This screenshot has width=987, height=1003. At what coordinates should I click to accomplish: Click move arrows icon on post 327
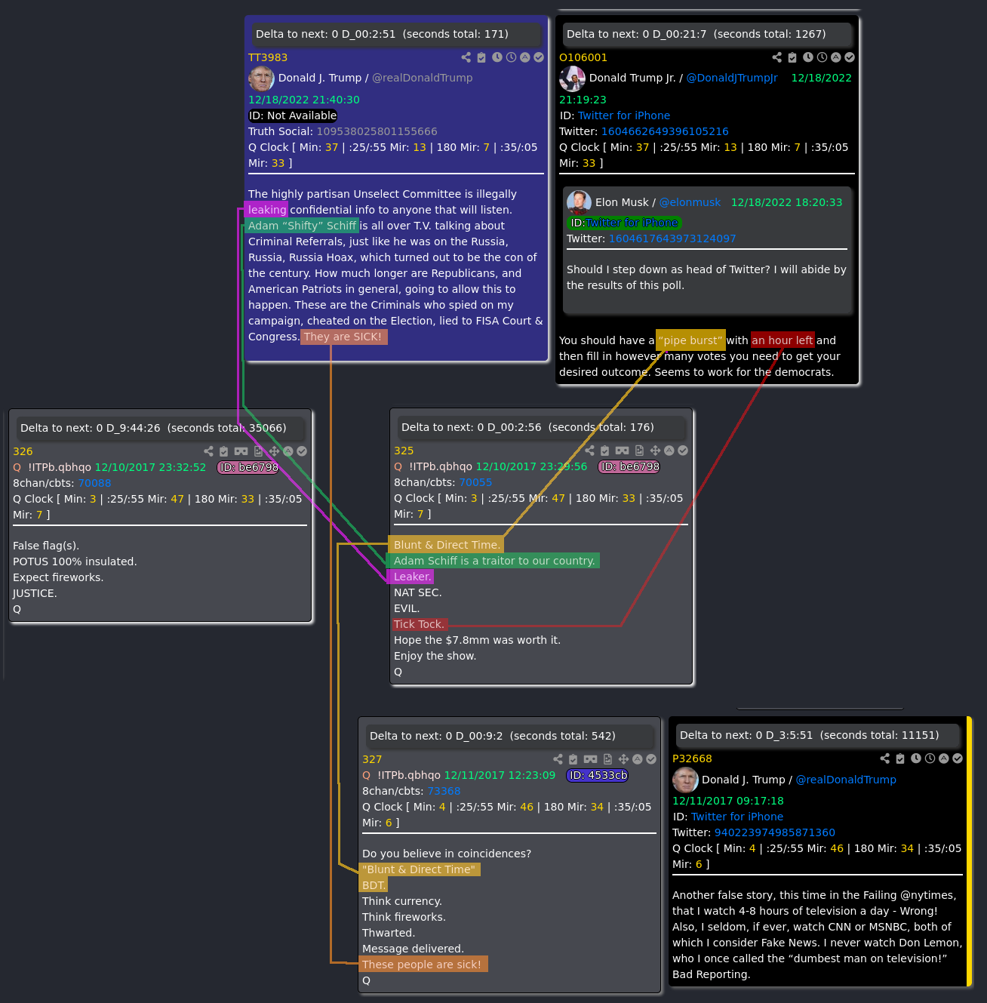(x=623, y=759)
